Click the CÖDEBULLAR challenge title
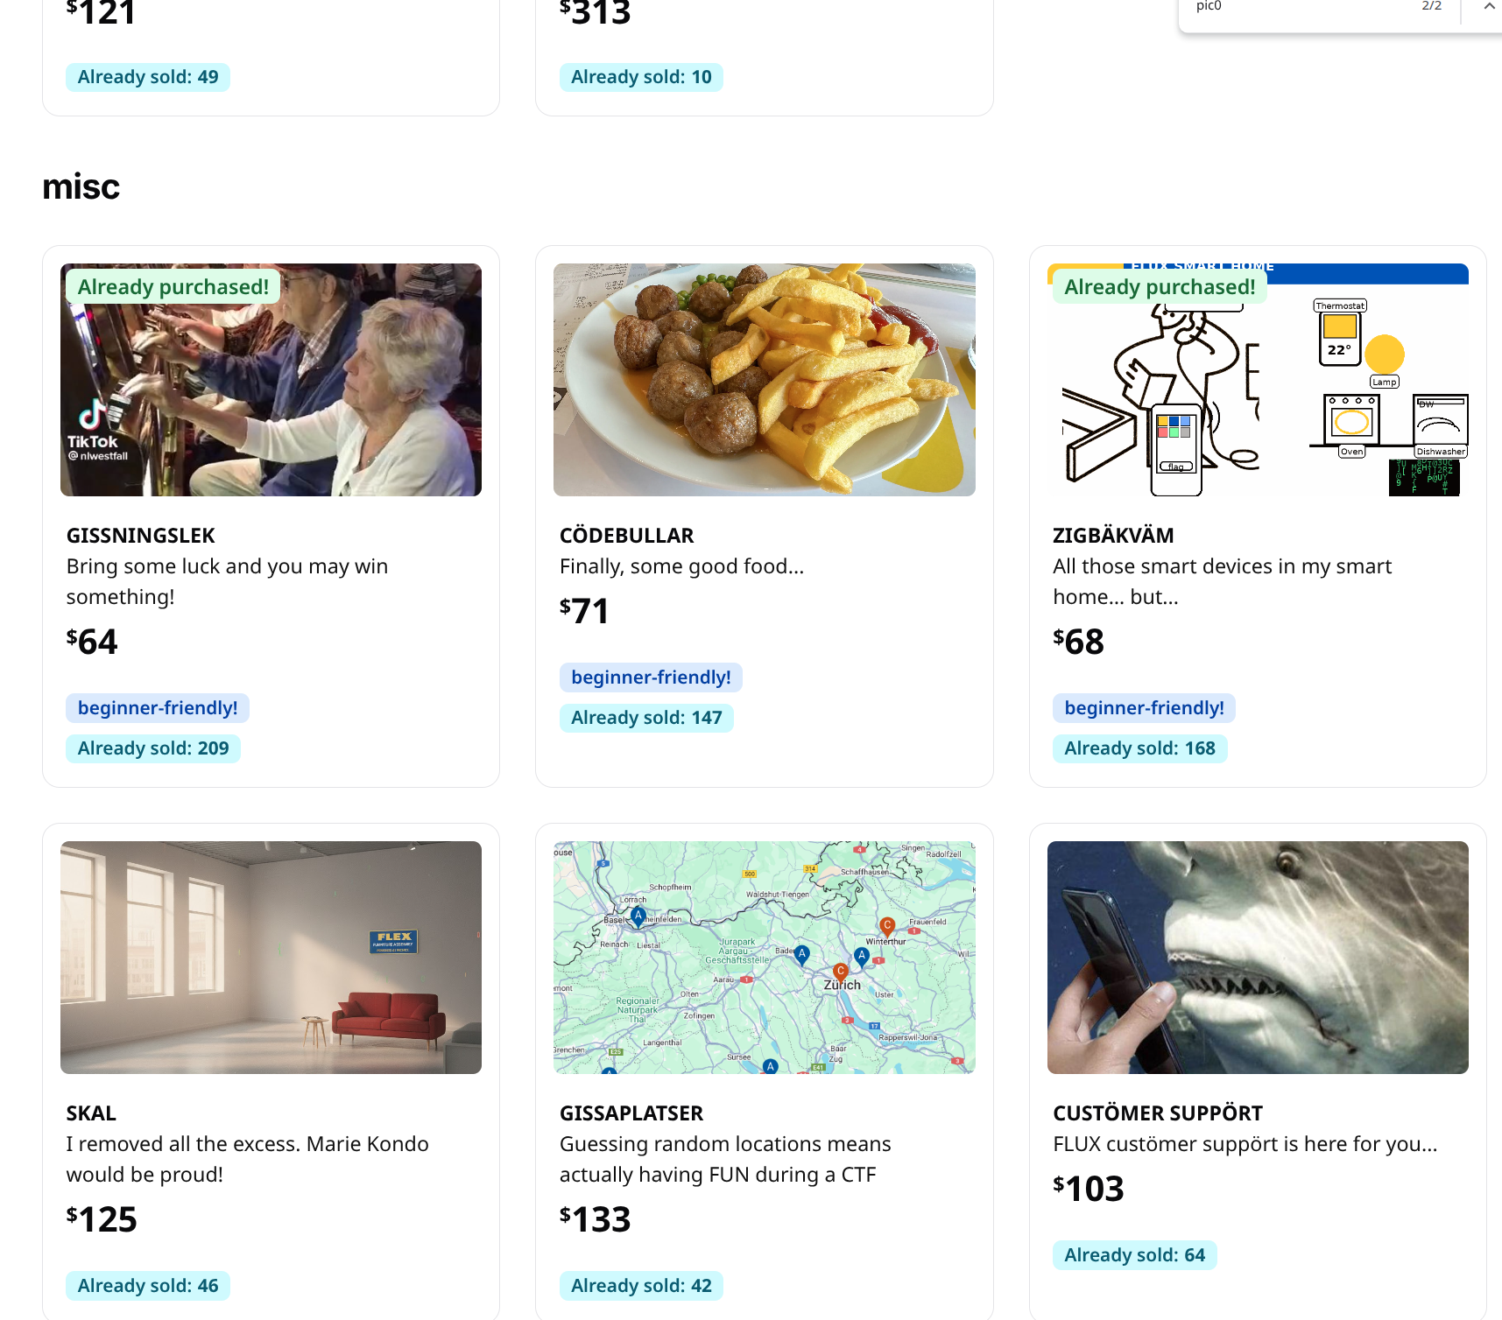1502x1320 pixels. [626, 536]
